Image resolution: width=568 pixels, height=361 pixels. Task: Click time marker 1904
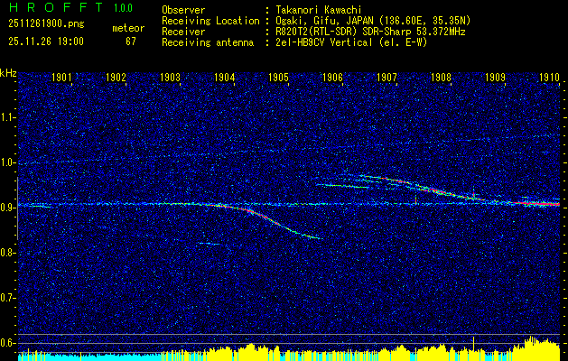click(x=225, y=77)
